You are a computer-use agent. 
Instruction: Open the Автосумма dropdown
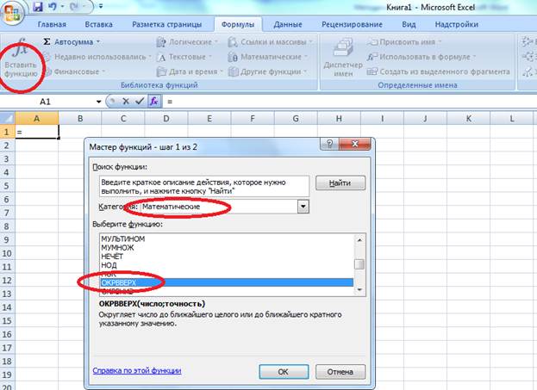coord(72,41)
